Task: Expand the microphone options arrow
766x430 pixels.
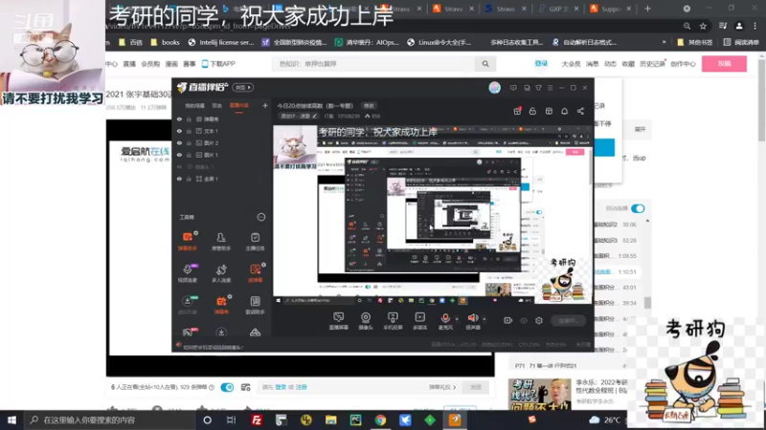Action: click(457, 319)
